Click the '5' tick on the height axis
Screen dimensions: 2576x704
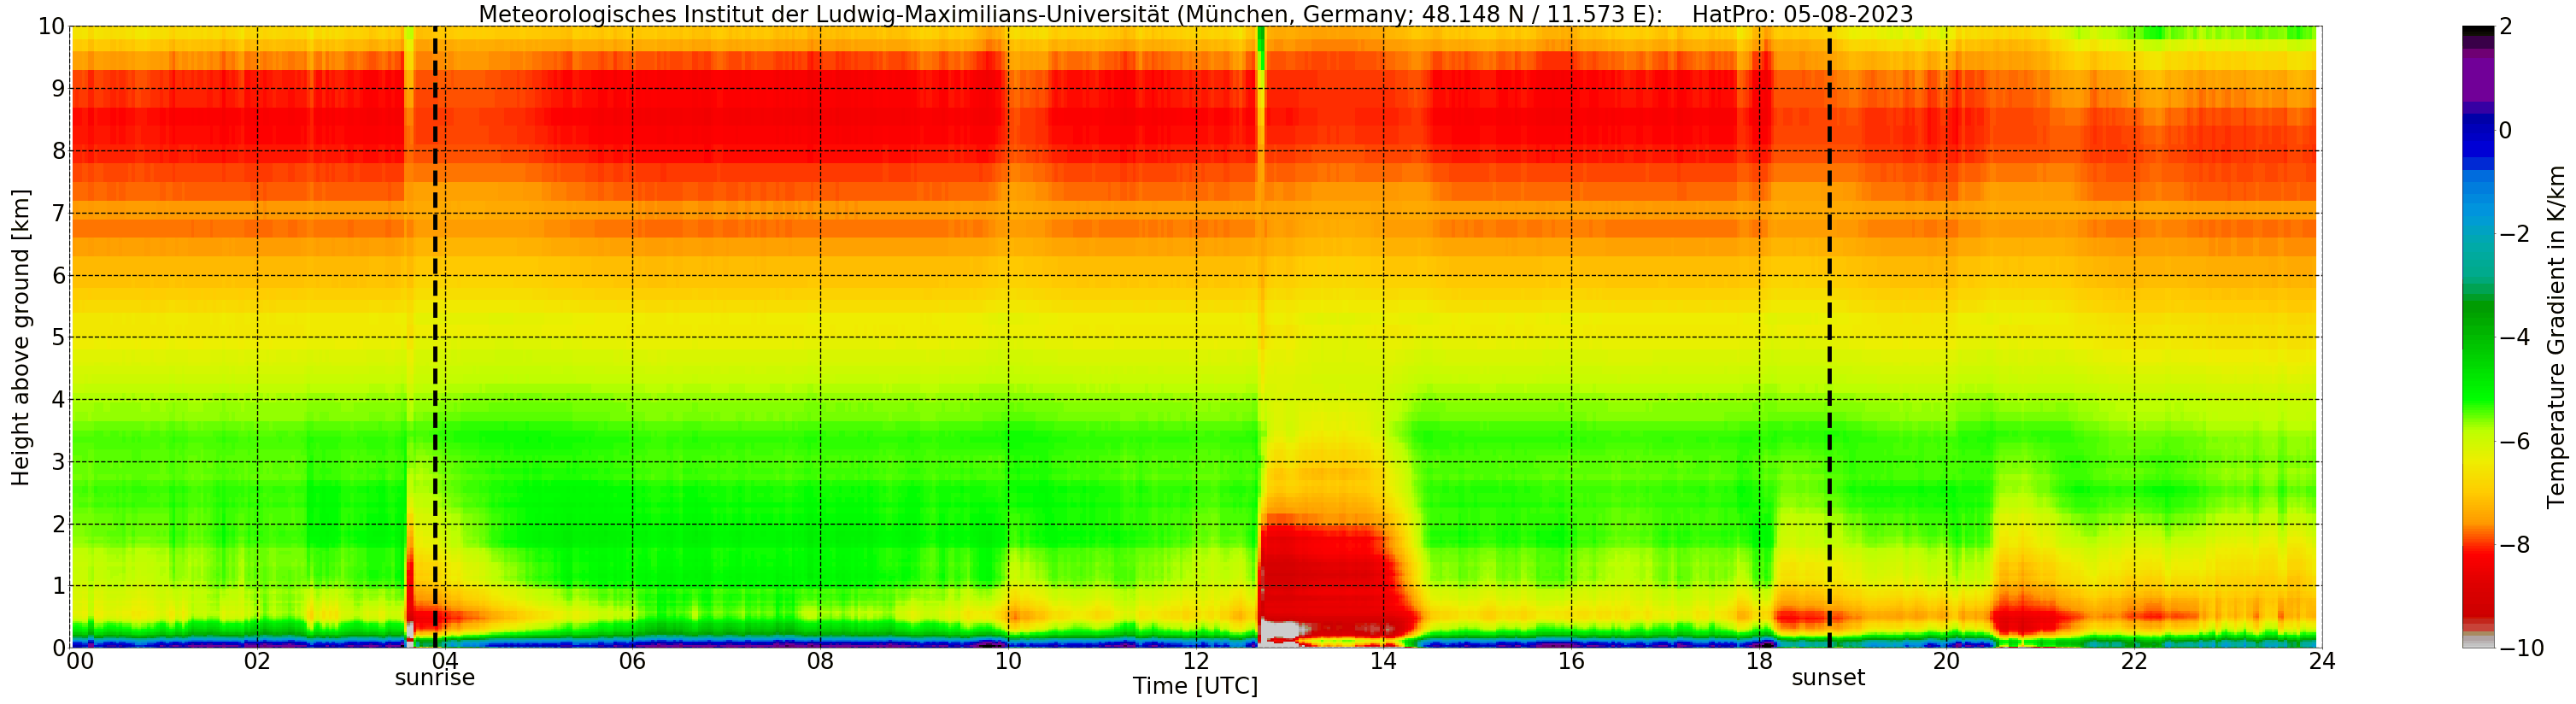pyautogui.click(x=58, y=337)
